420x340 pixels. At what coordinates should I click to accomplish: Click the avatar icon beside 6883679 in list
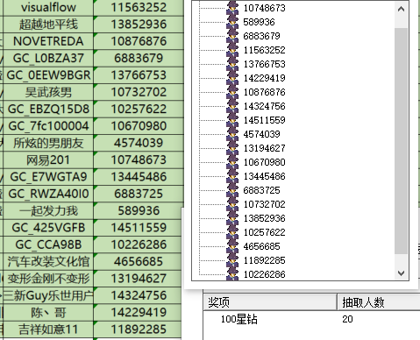(232, 36)
